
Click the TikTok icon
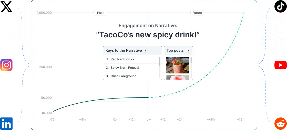280,6
